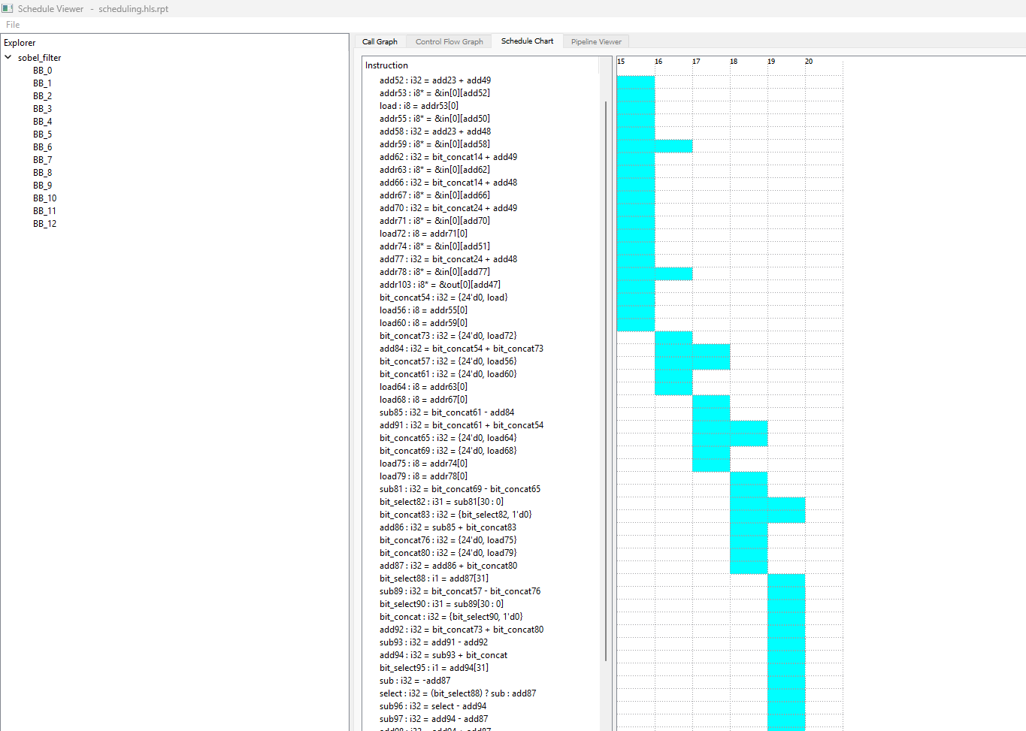The width and height of the screenshot is (1026, 731).
Task: Select BB_9 basic block item
Action: [x=42, y=186]
